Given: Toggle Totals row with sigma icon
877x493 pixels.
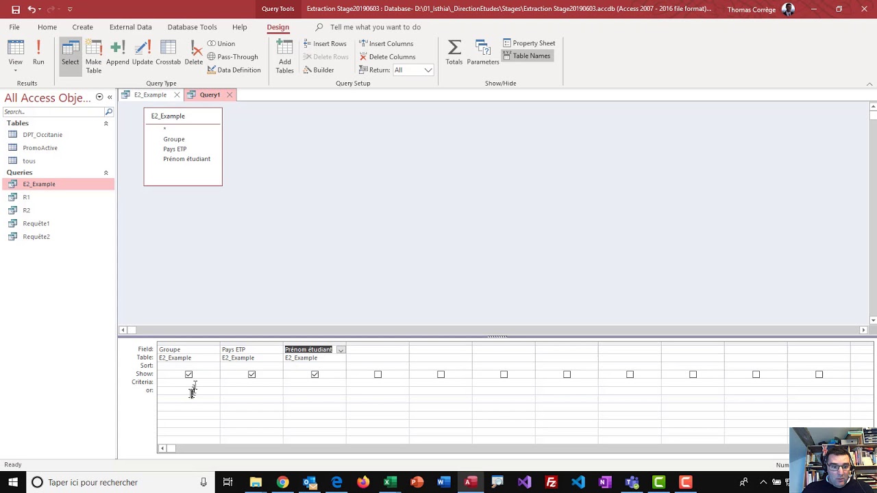Looking at the screenshot, I should [454, 53].
